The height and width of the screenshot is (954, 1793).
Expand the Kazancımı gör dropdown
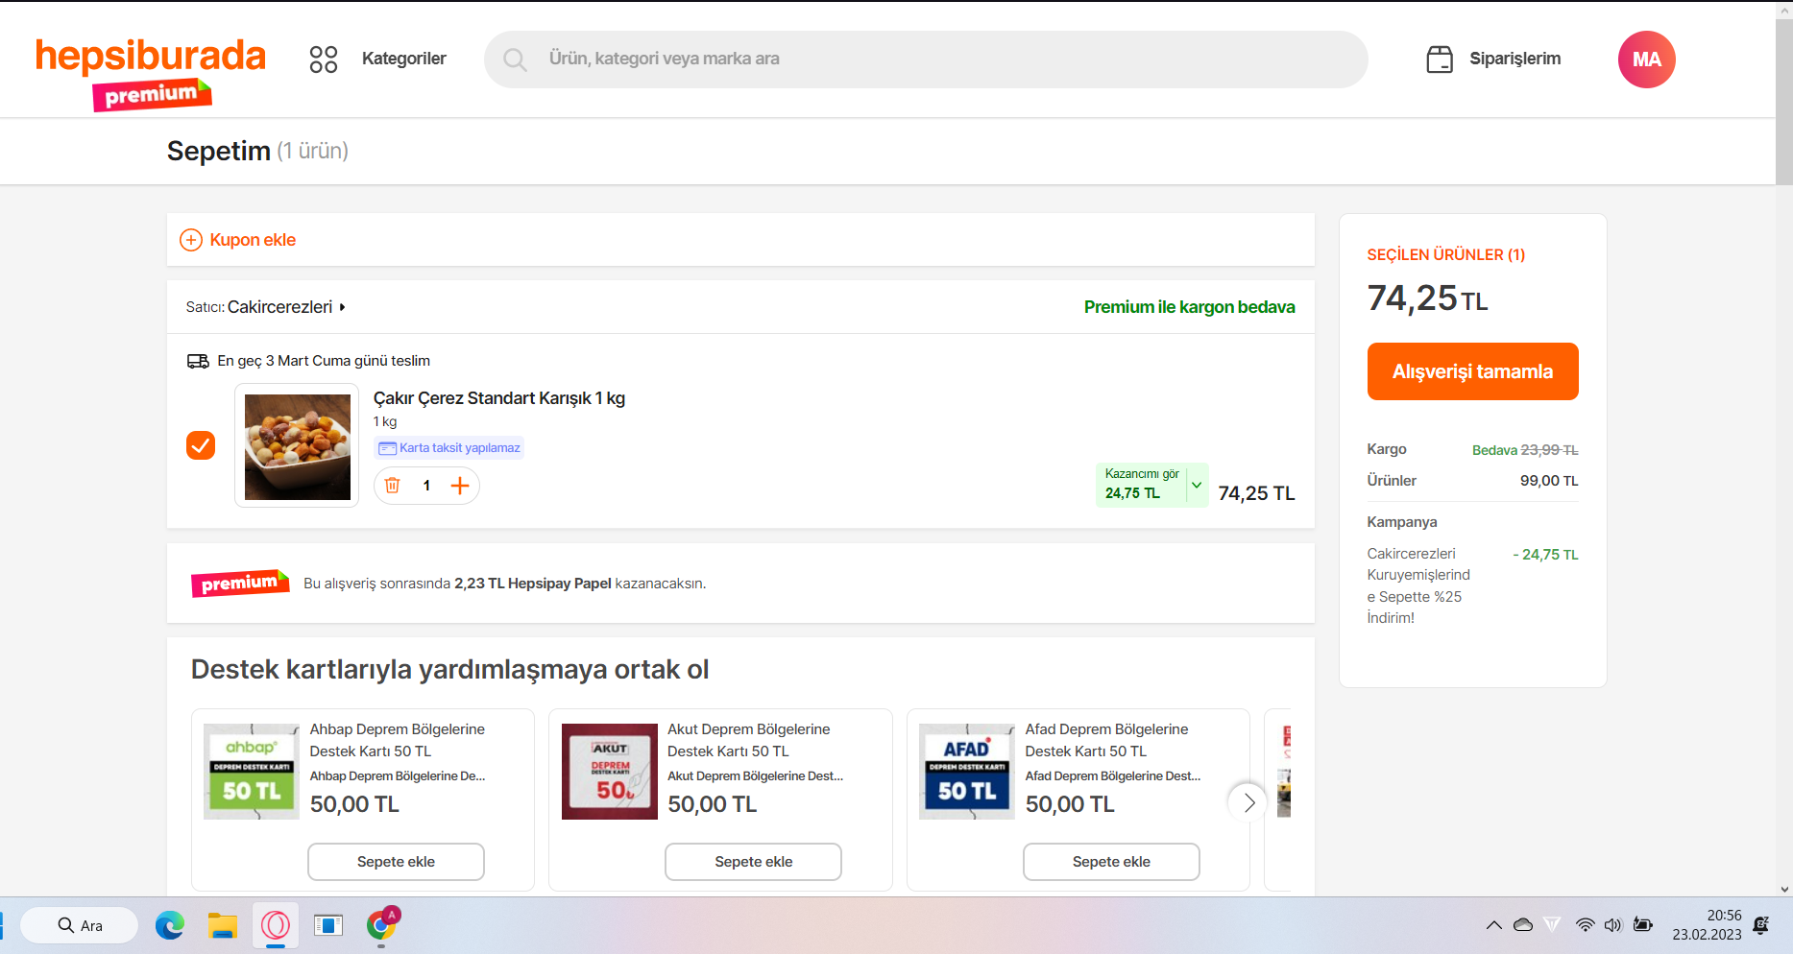(x=1197, y=486)
